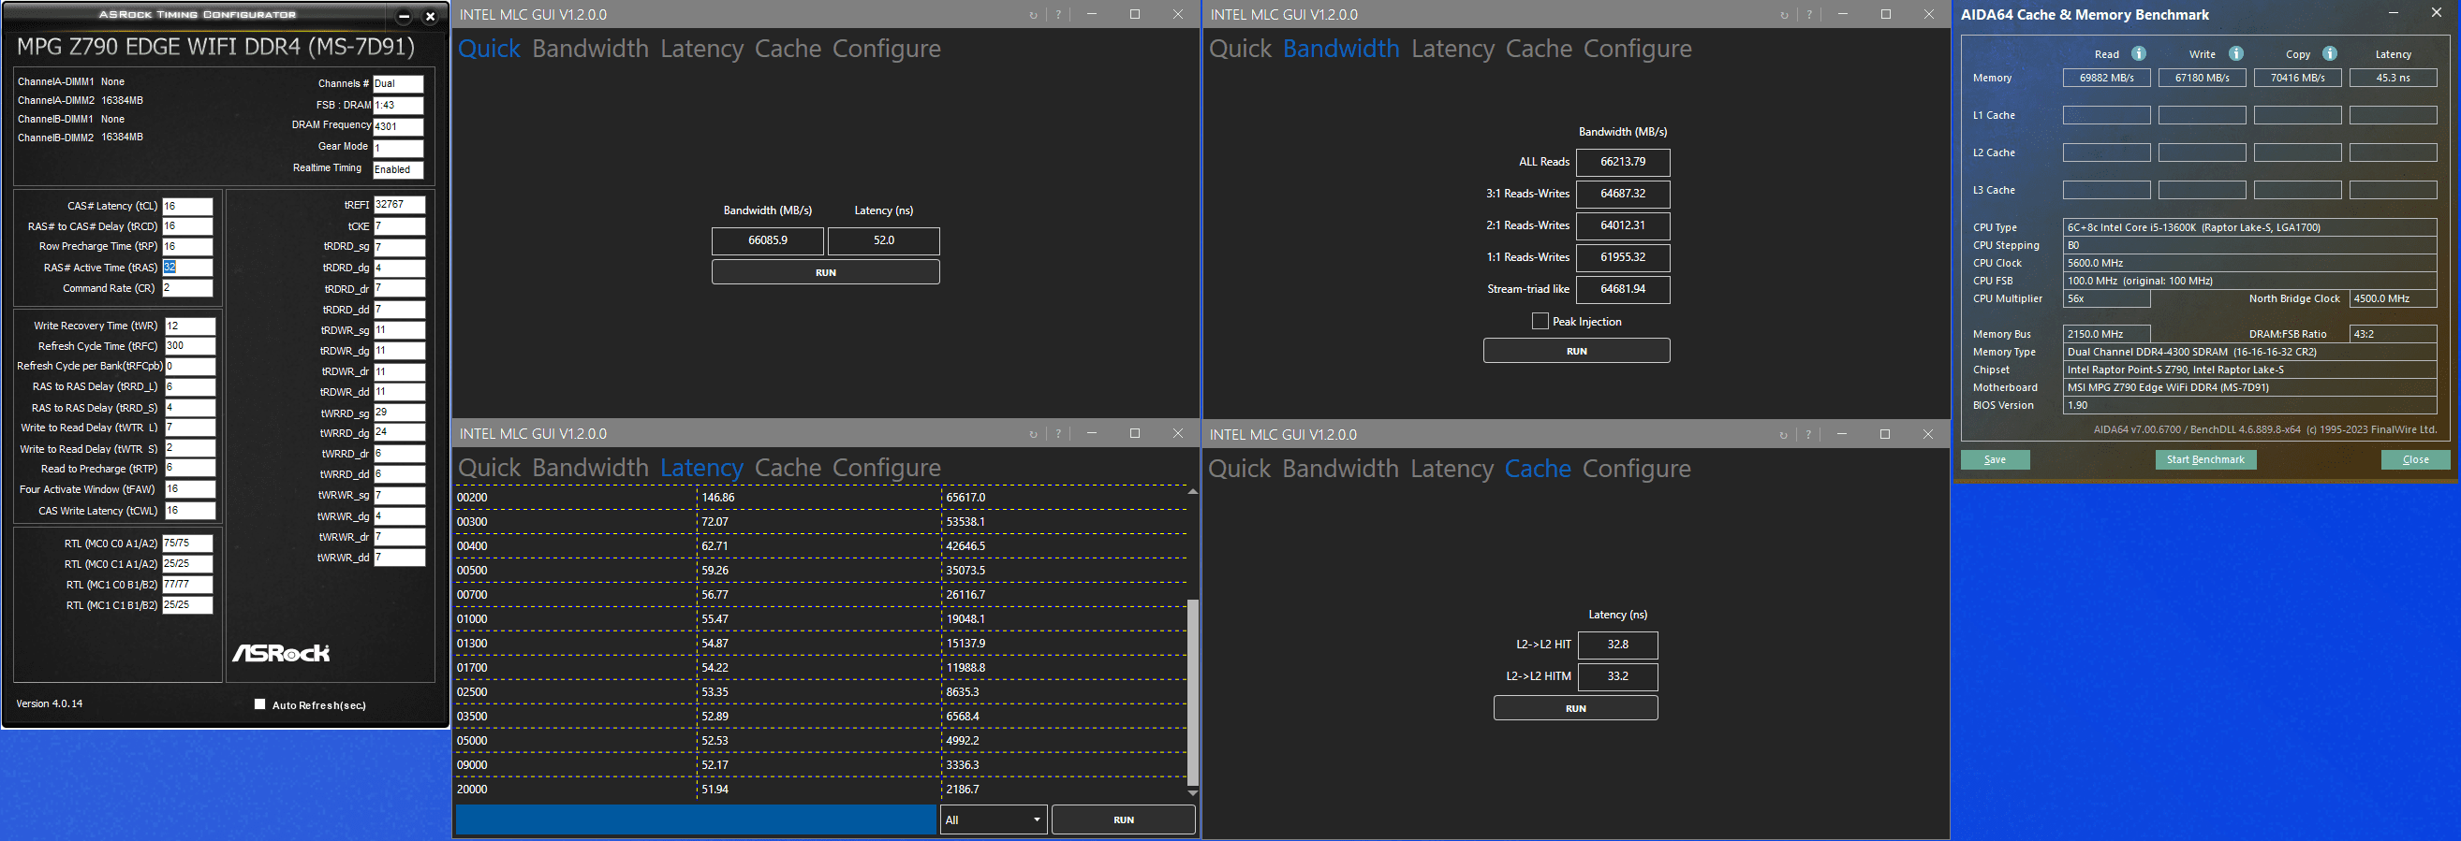Click refresh icon in Bandwidth MLC window

tap(1784, 15)
